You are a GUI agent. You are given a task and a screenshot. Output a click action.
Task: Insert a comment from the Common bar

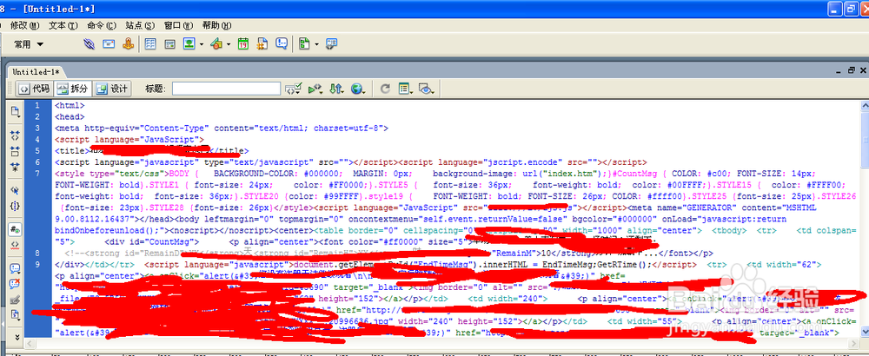[282, 43]
